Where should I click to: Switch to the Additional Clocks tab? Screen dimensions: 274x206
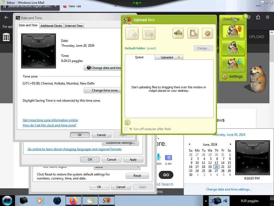coord(51,26)
